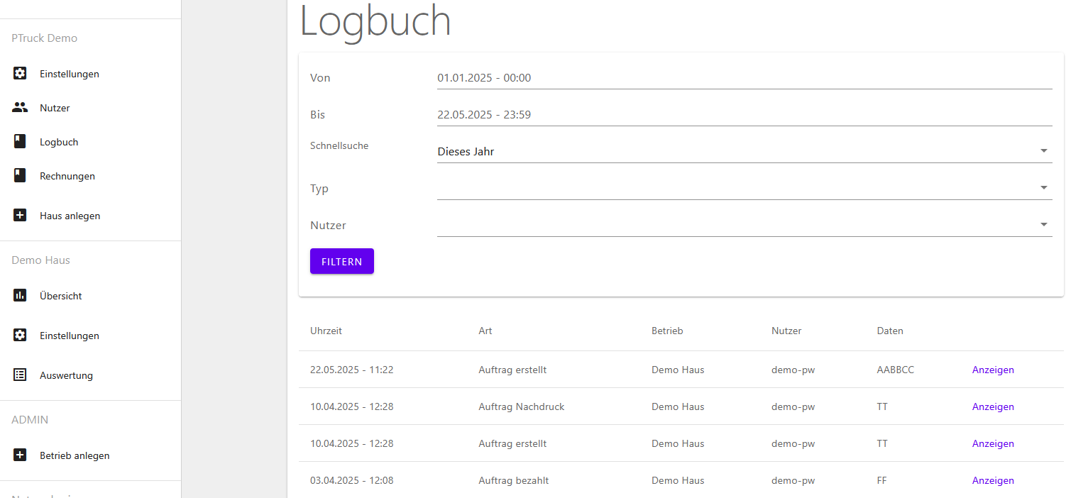This screenshot has width=1066, height=498.
Task: Open Übersicht via the chart icon
Action: point(19,295)
